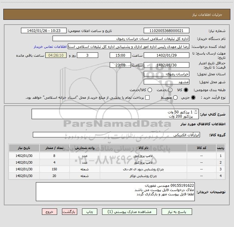The height and width of the screenshot is (227, 234).
Task: Click the واحد شمارش column header
Action: pyautogui.click(x=84, y=148)
